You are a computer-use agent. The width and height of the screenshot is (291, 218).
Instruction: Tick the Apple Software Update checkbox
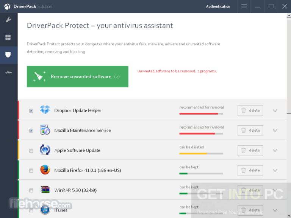click(31, 151)
